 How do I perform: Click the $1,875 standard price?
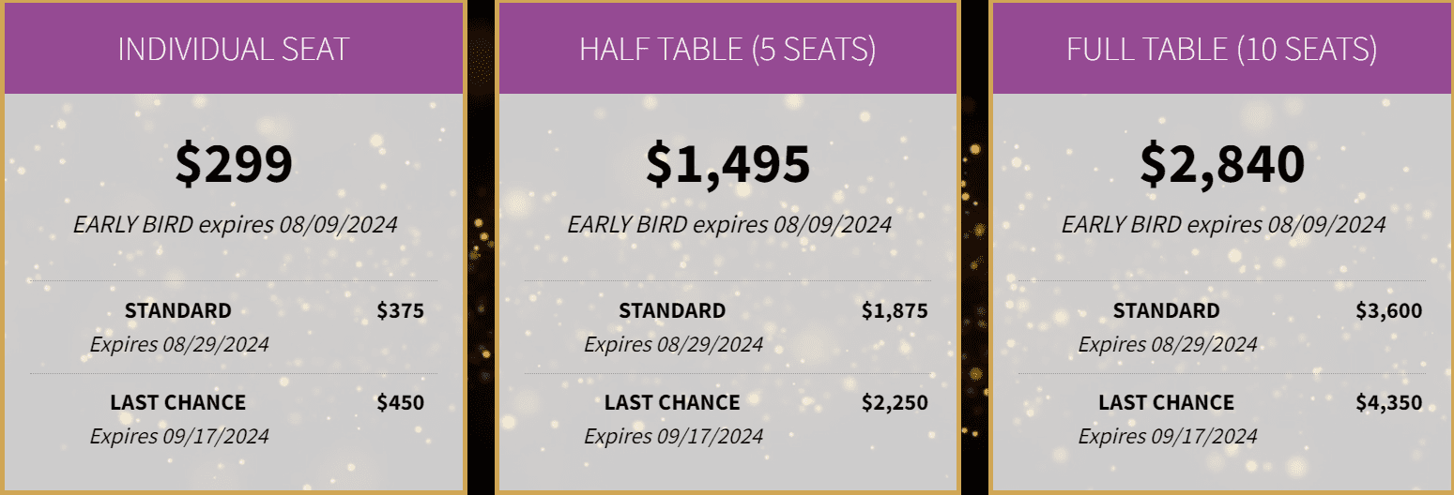[x=895, y=310]
